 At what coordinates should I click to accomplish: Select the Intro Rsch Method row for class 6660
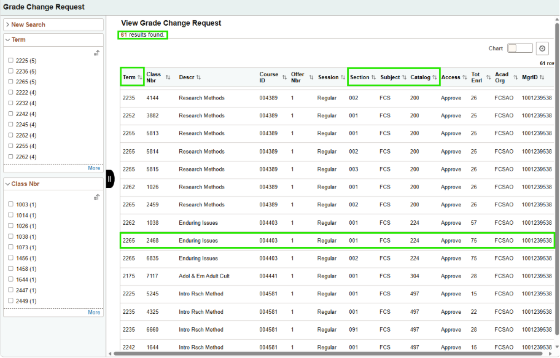pyautogui.click(x=337, y=329)
